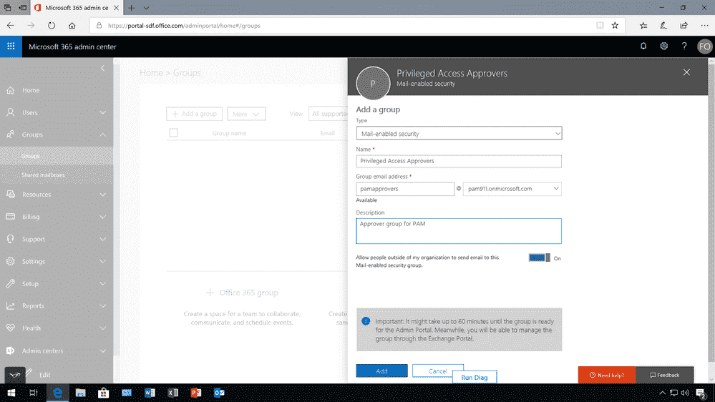This screenshot has height=402, width=715.
Task: Toggle allow outside senders switch
Action: point(540,258)
